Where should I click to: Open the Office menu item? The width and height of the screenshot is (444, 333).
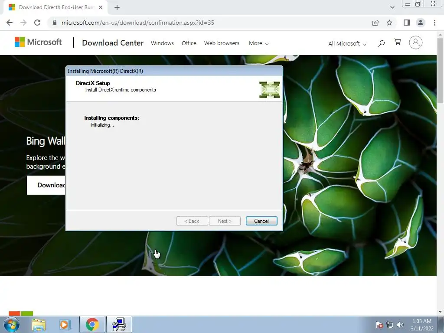pos(189,43)
